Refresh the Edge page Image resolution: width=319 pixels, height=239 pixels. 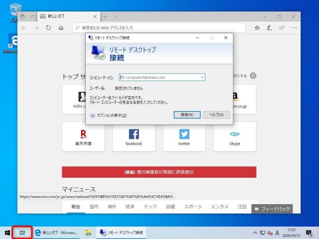coord(48,28)
